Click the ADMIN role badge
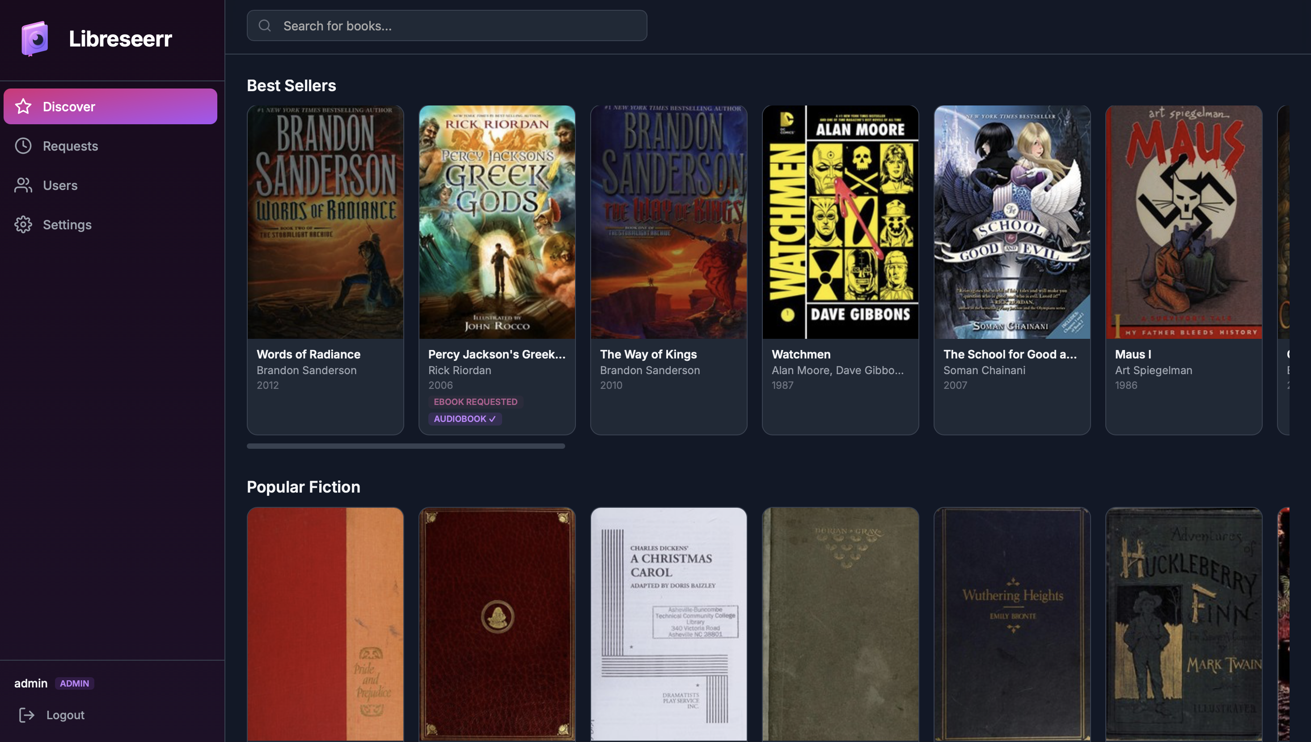Screen dimensions: 1311x742 tap(74, 683)
